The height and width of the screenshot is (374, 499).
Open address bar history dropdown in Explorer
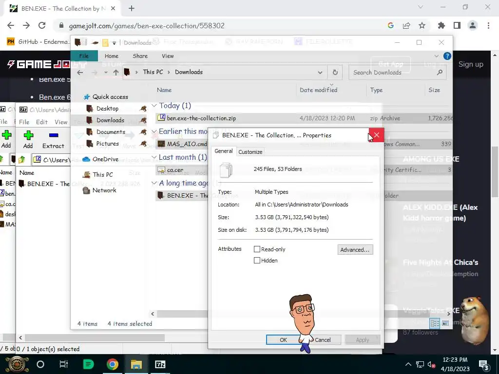pyautogui.click(x=320, y=72)
